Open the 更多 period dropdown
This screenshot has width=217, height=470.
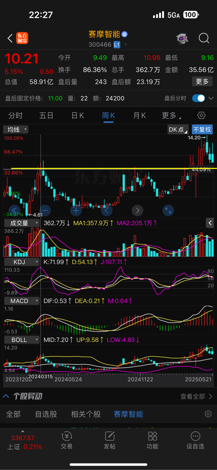[171, 115]
